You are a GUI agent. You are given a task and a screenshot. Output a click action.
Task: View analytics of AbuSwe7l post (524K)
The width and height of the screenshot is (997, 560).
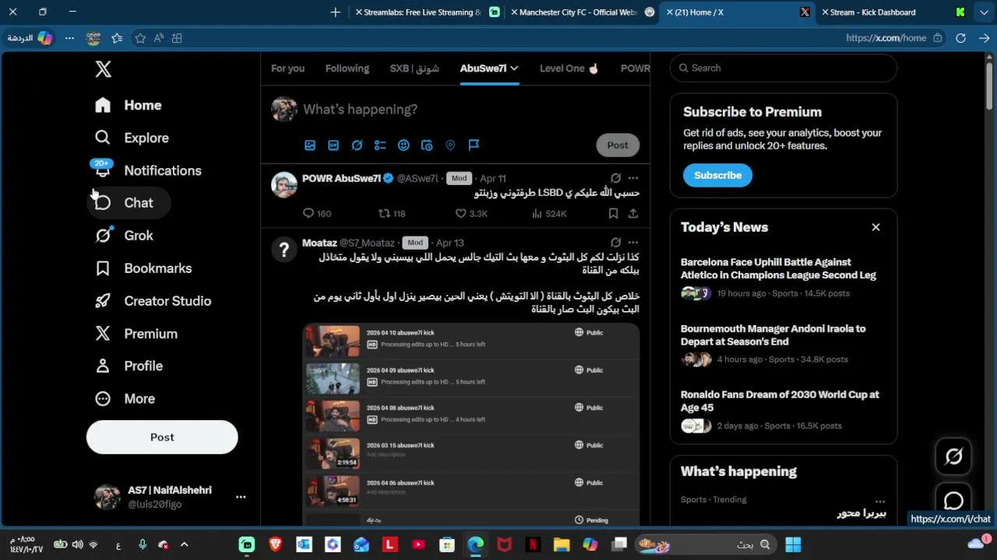pos(549,213)
